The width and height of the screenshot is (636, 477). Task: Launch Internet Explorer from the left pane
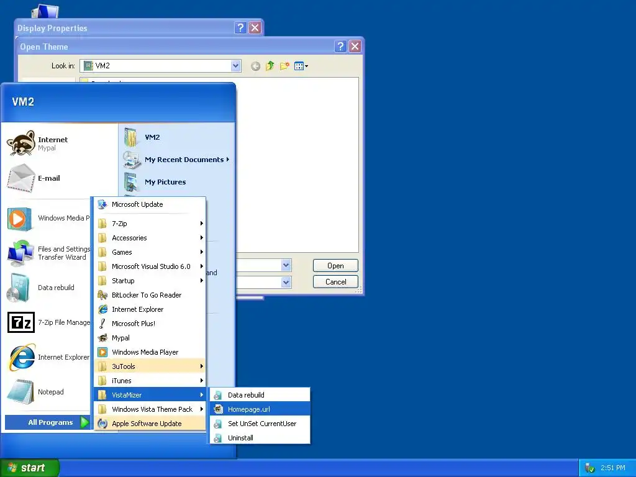[48, 357]
